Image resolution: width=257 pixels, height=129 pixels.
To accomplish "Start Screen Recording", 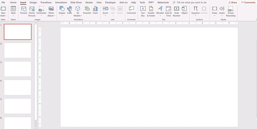I will [x=231, y=10].
